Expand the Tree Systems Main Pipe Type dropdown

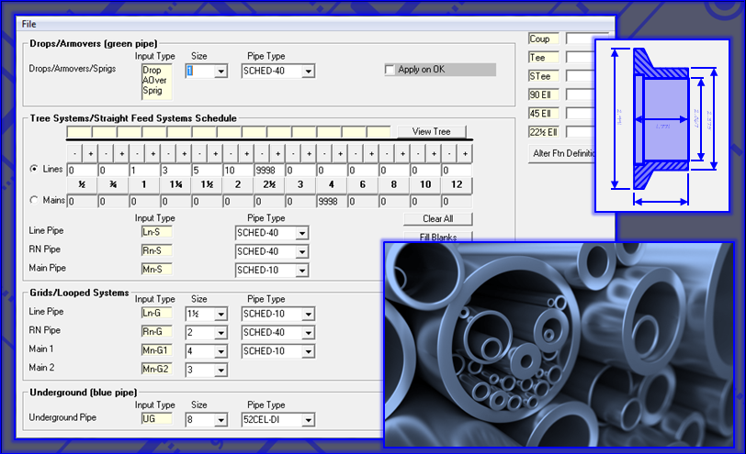click(x=302, y=271)
